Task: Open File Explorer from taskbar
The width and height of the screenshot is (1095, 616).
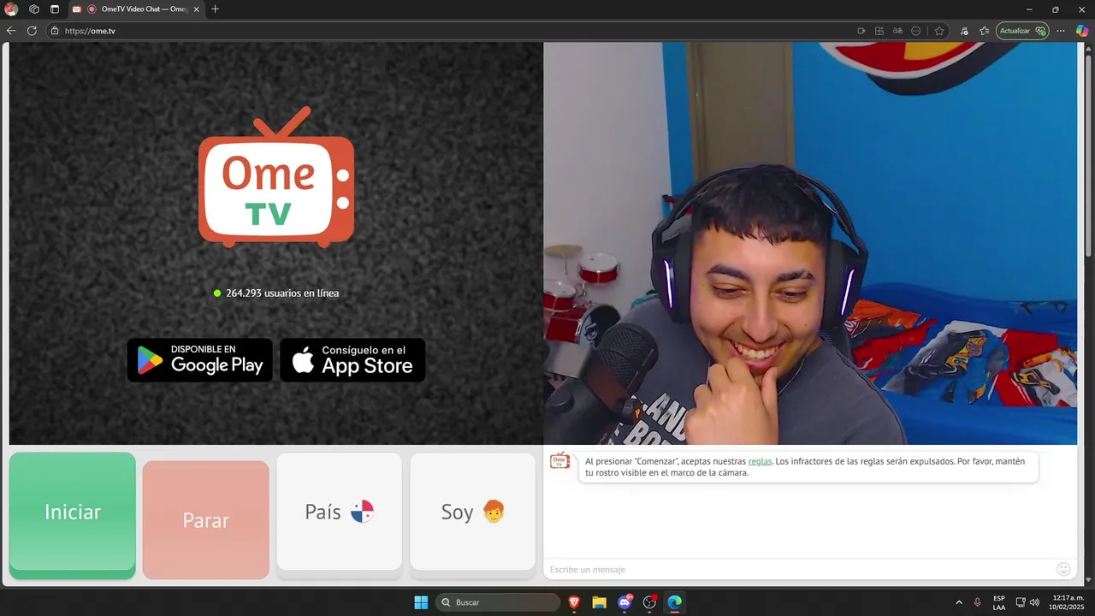Action: [600, 602]
